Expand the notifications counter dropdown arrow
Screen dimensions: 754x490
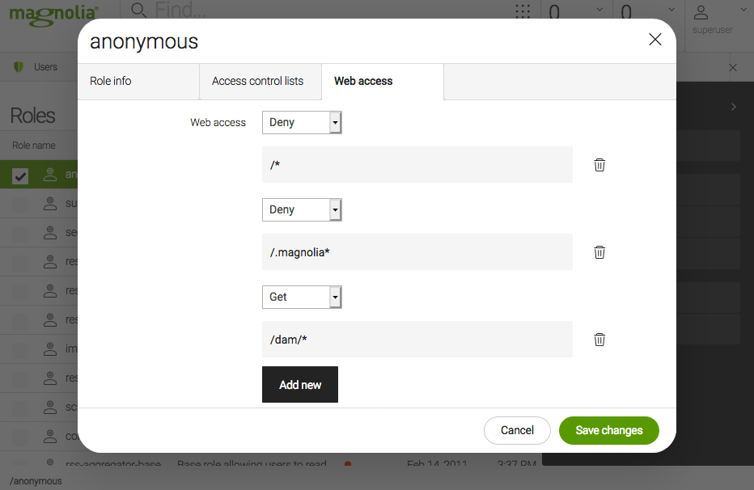(x=671, y=10)
